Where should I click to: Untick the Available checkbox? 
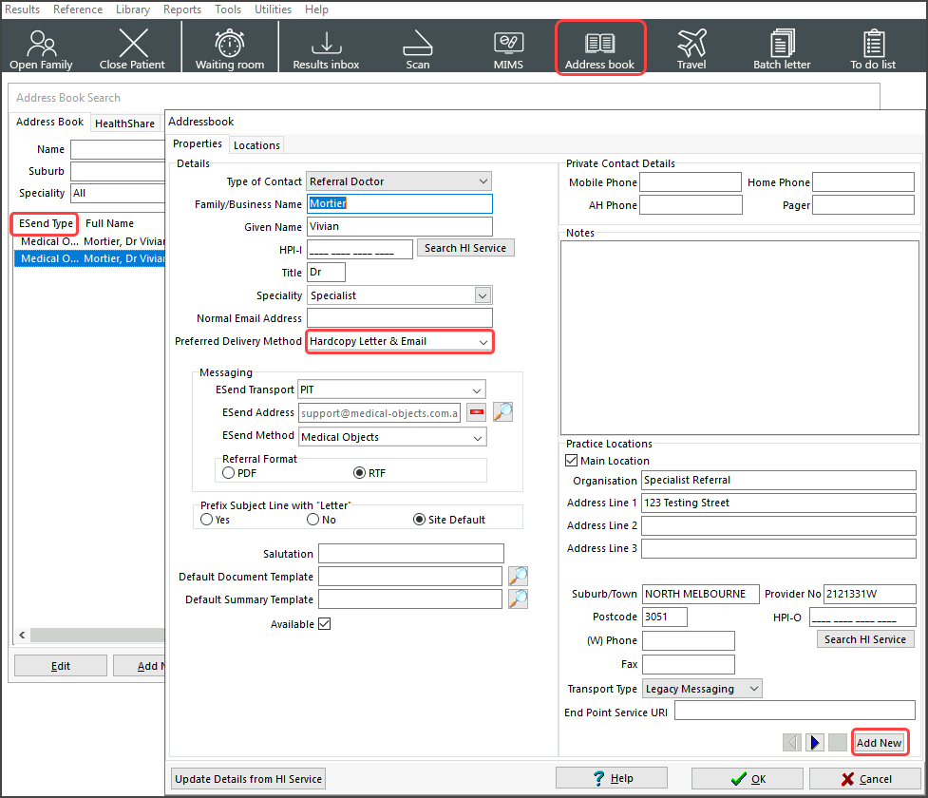click(x=325, y=623)
